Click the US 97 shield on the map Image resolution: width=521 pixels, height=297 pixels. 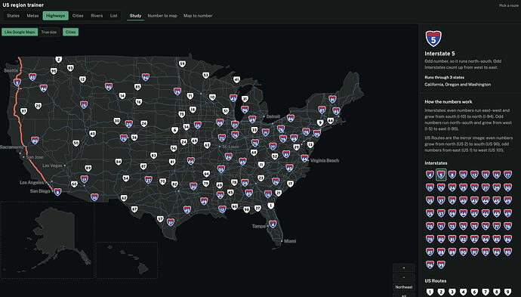[x=23, y=111]
